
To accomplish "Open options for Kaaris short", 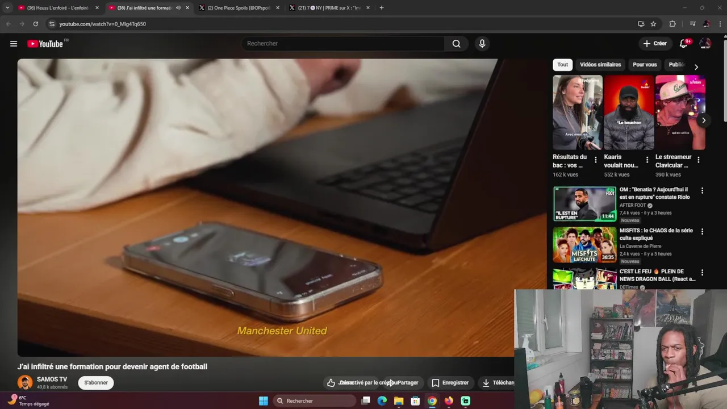I will [x=647, y=160].
